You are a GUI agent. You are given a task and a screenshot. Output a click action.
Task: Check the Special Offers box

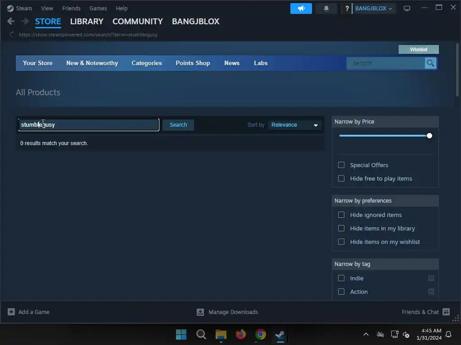[x=341, y=165]
